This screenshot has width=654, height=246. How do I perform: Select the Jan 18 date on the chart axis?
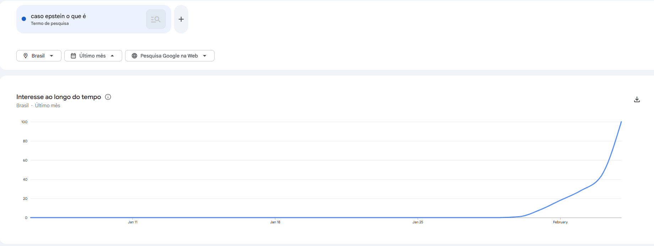(275, 222)
